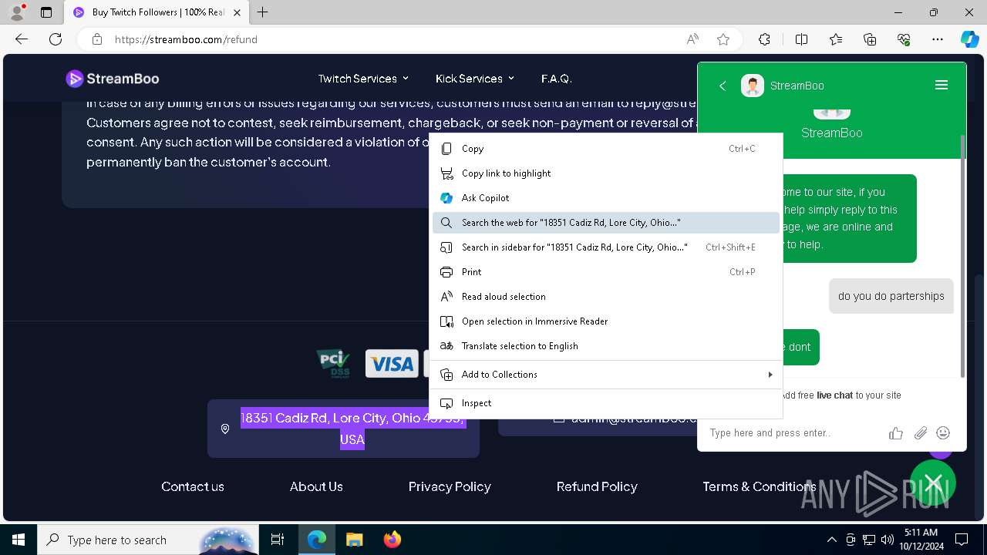Choose Read aloud selection
The height and width of the screenshot is (555, 987).
[606, 297]
